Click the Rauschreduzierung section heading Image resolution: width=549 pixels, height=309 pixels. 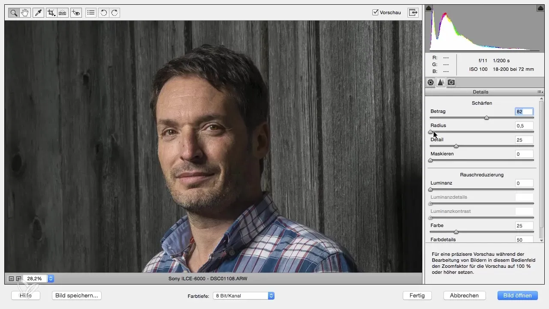[x=482, y=175]
